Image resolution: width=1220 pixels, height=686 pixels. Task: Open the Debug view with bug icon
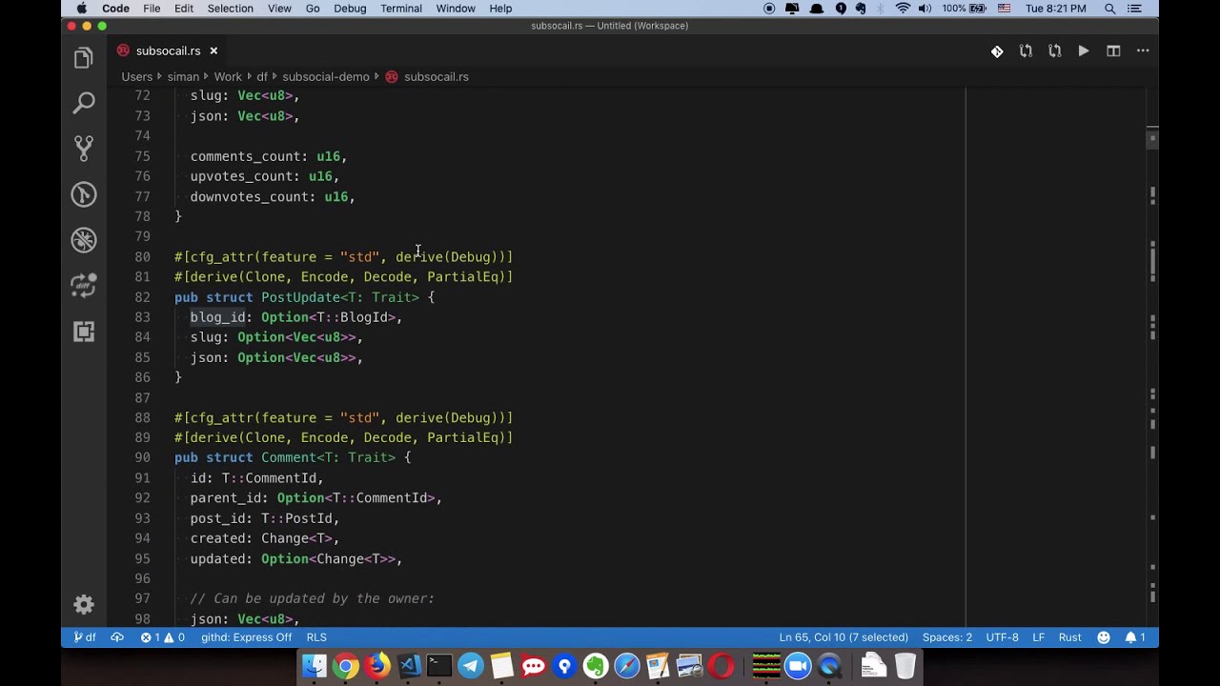(x=84, y=239)
